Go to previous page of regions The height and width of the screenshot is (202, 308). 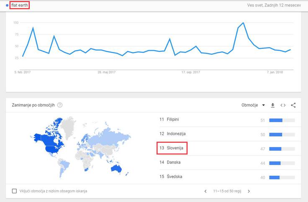tap(205, 191)
